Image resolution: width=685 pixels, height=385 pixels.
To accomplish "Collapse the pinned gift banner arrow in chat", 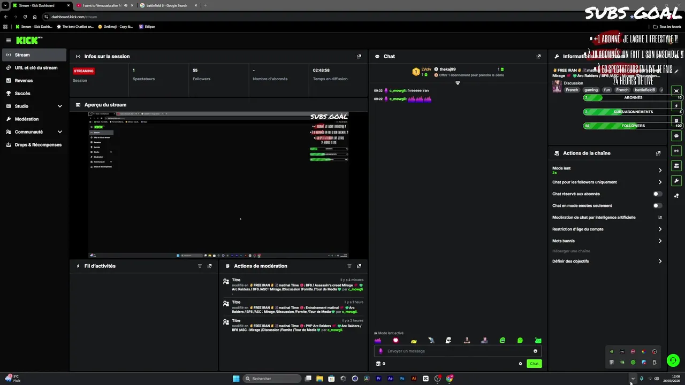I will [458, 83].
